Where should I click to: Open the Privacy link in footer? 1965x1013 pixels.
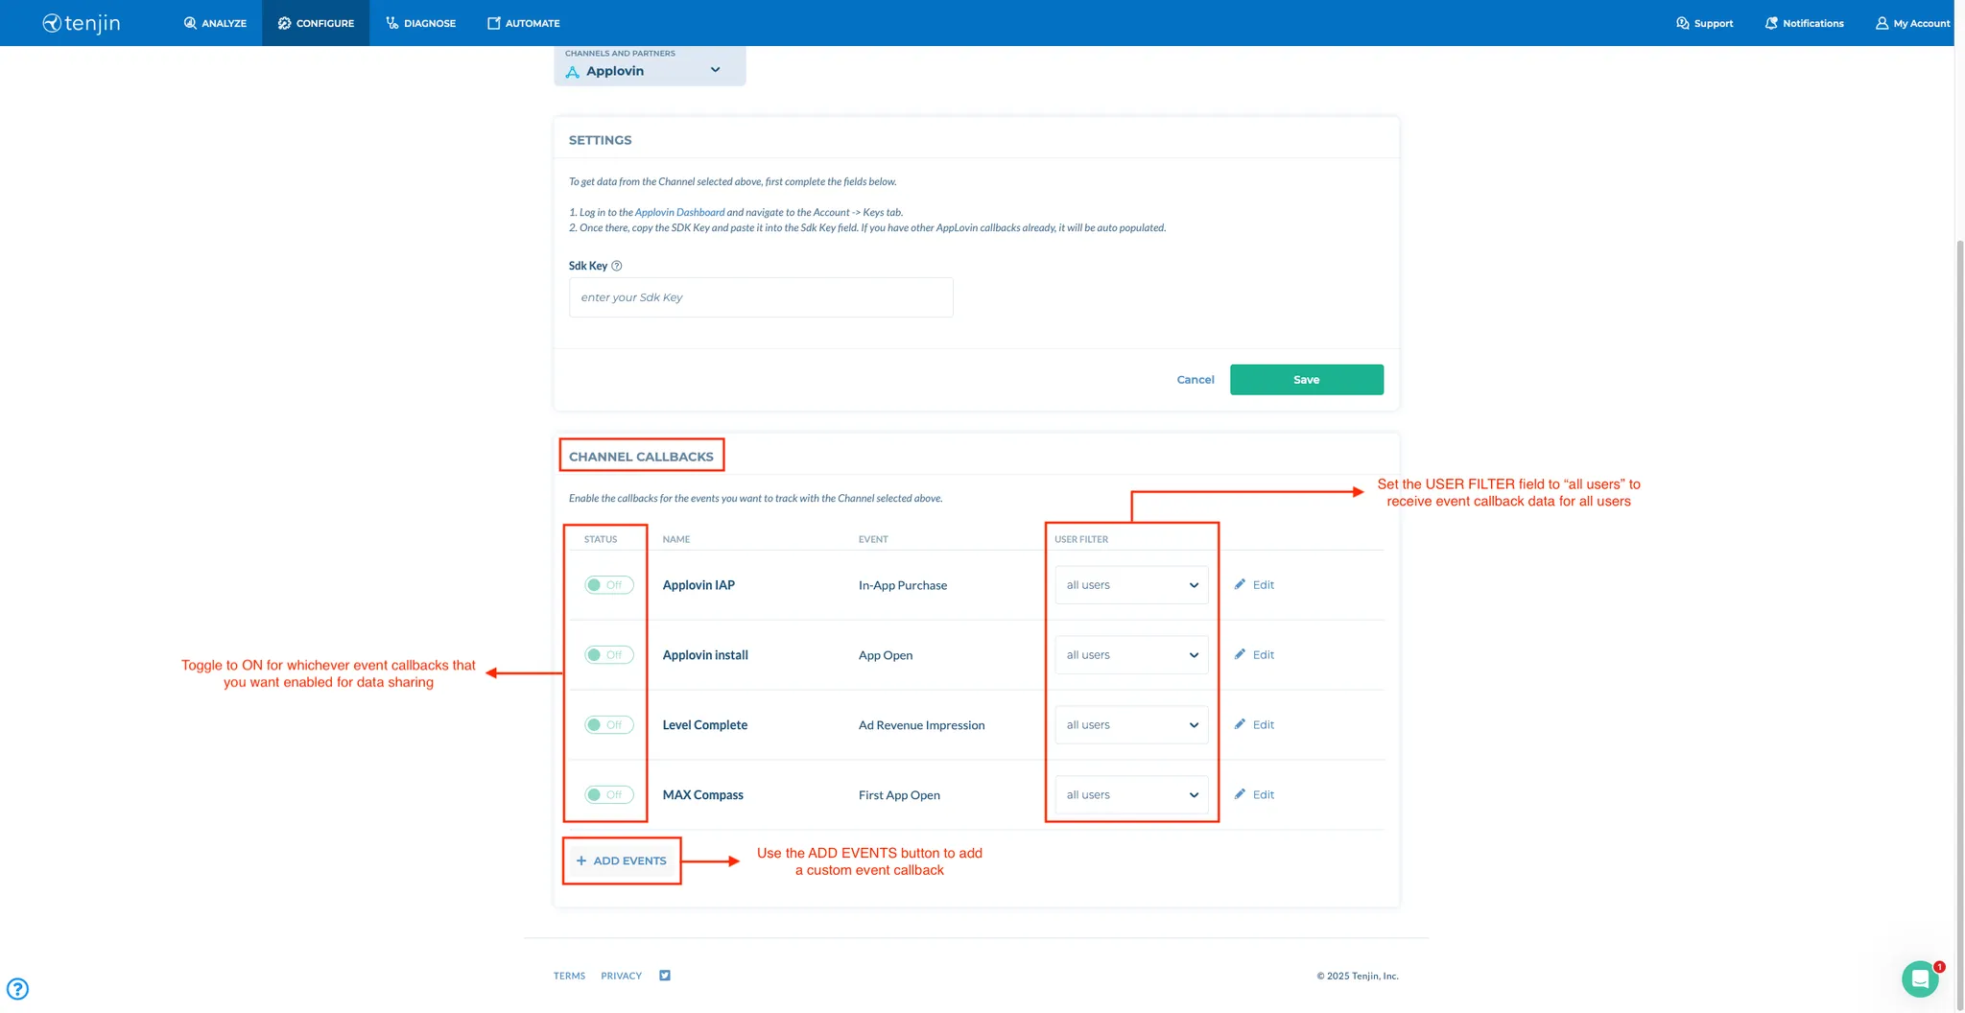tap(621, 976)
